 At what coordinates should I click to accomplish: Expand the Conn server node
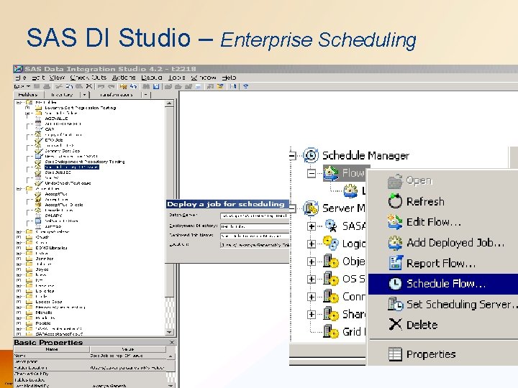(312, 297)
